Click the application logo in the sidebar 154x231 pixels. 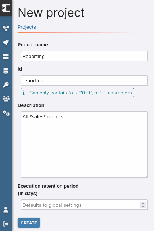[x=6, y=8]
